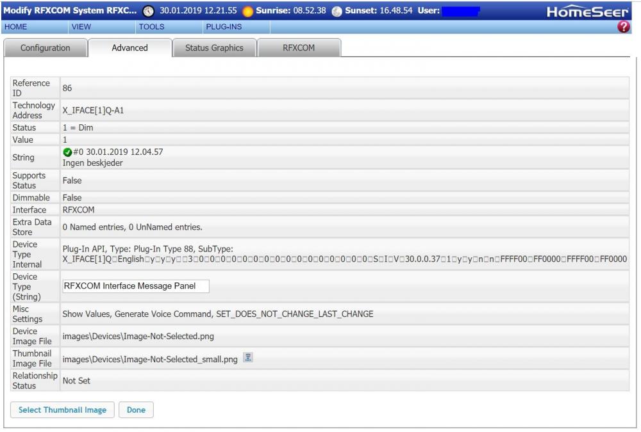Click the 'Modify RFXCOM System RFXC...' page title

pos(70,11)
